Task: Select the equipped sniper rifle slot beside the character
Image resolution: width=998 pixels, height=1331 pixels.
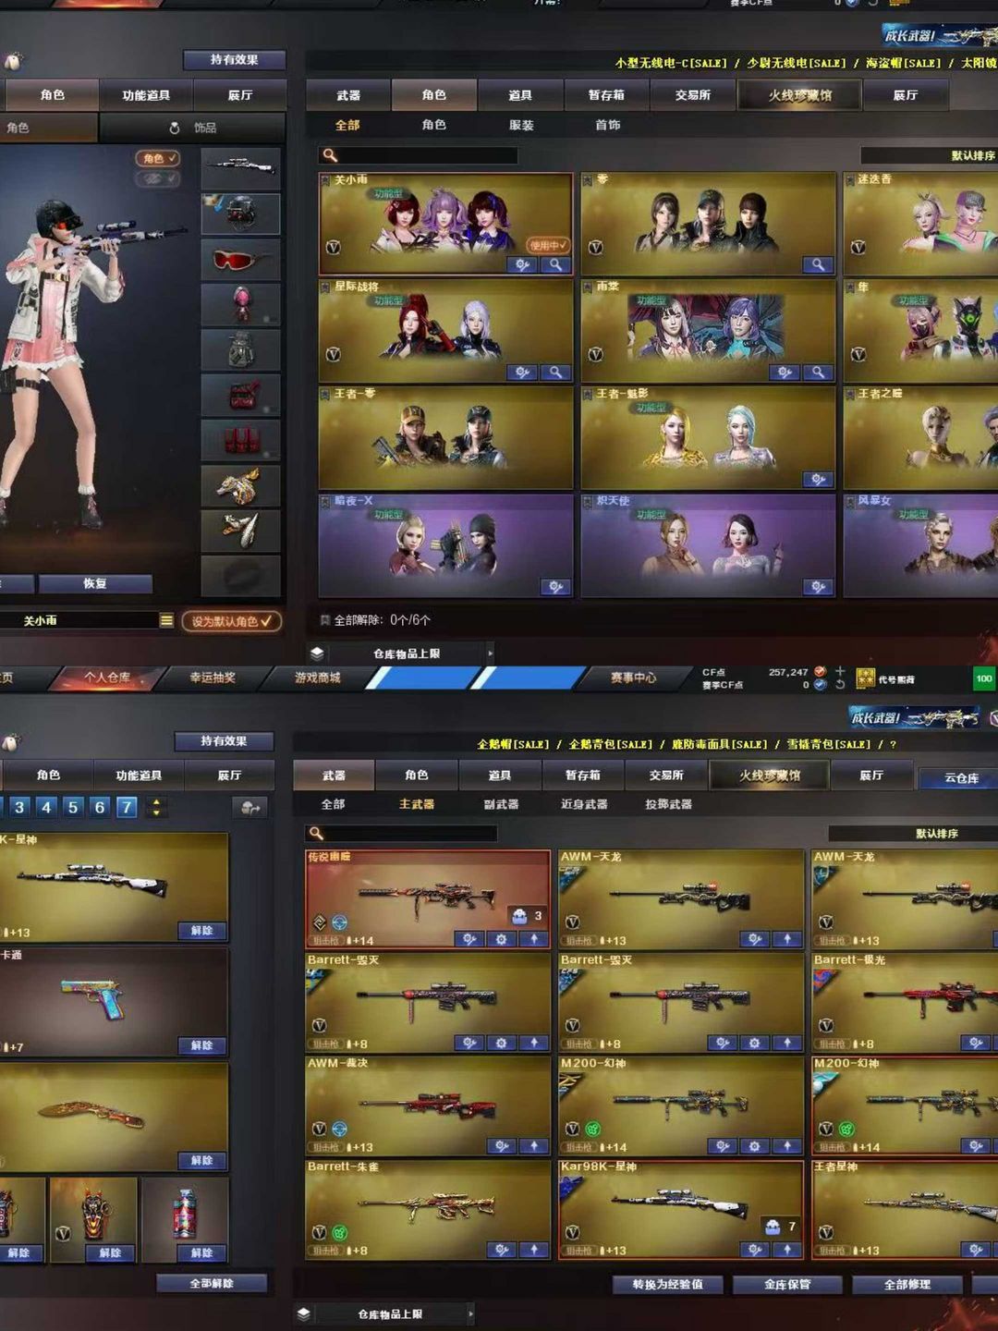Action: click(x=240, y=167)
